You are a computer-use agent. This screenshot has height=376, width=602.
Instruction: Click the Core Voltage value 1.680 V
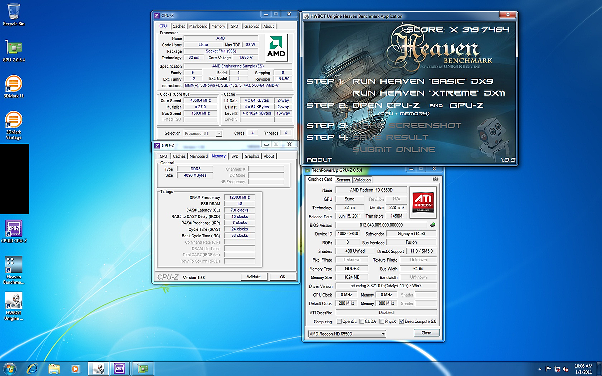246,58
